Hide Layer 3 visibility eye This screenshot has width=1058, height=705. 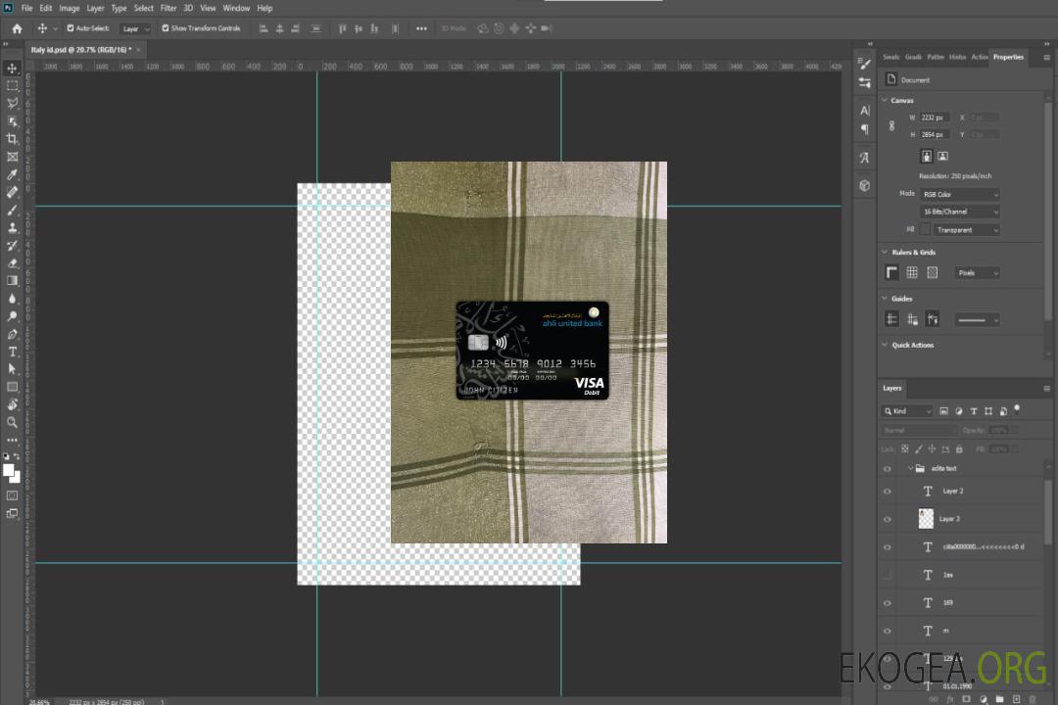pos(888,520)
